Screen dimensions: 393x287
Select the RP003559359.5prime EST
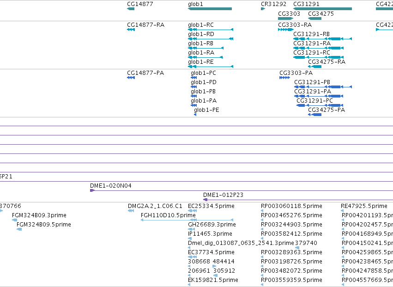click(x=262, y=285)
